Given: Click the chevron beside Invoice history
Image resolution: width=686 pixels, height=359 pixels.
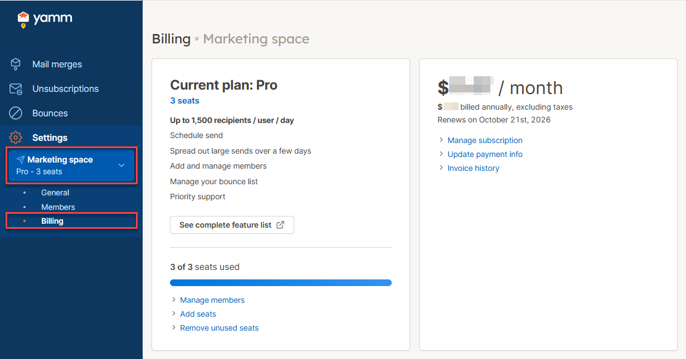Looking at the screenshot, I should [441, 168].
